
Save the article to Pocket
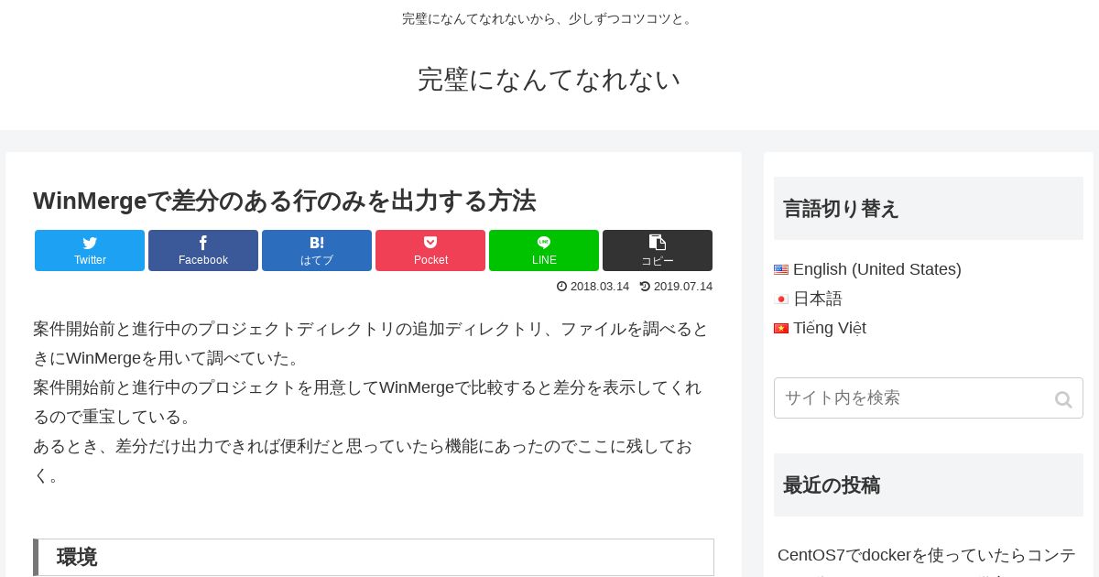(430, 250)
